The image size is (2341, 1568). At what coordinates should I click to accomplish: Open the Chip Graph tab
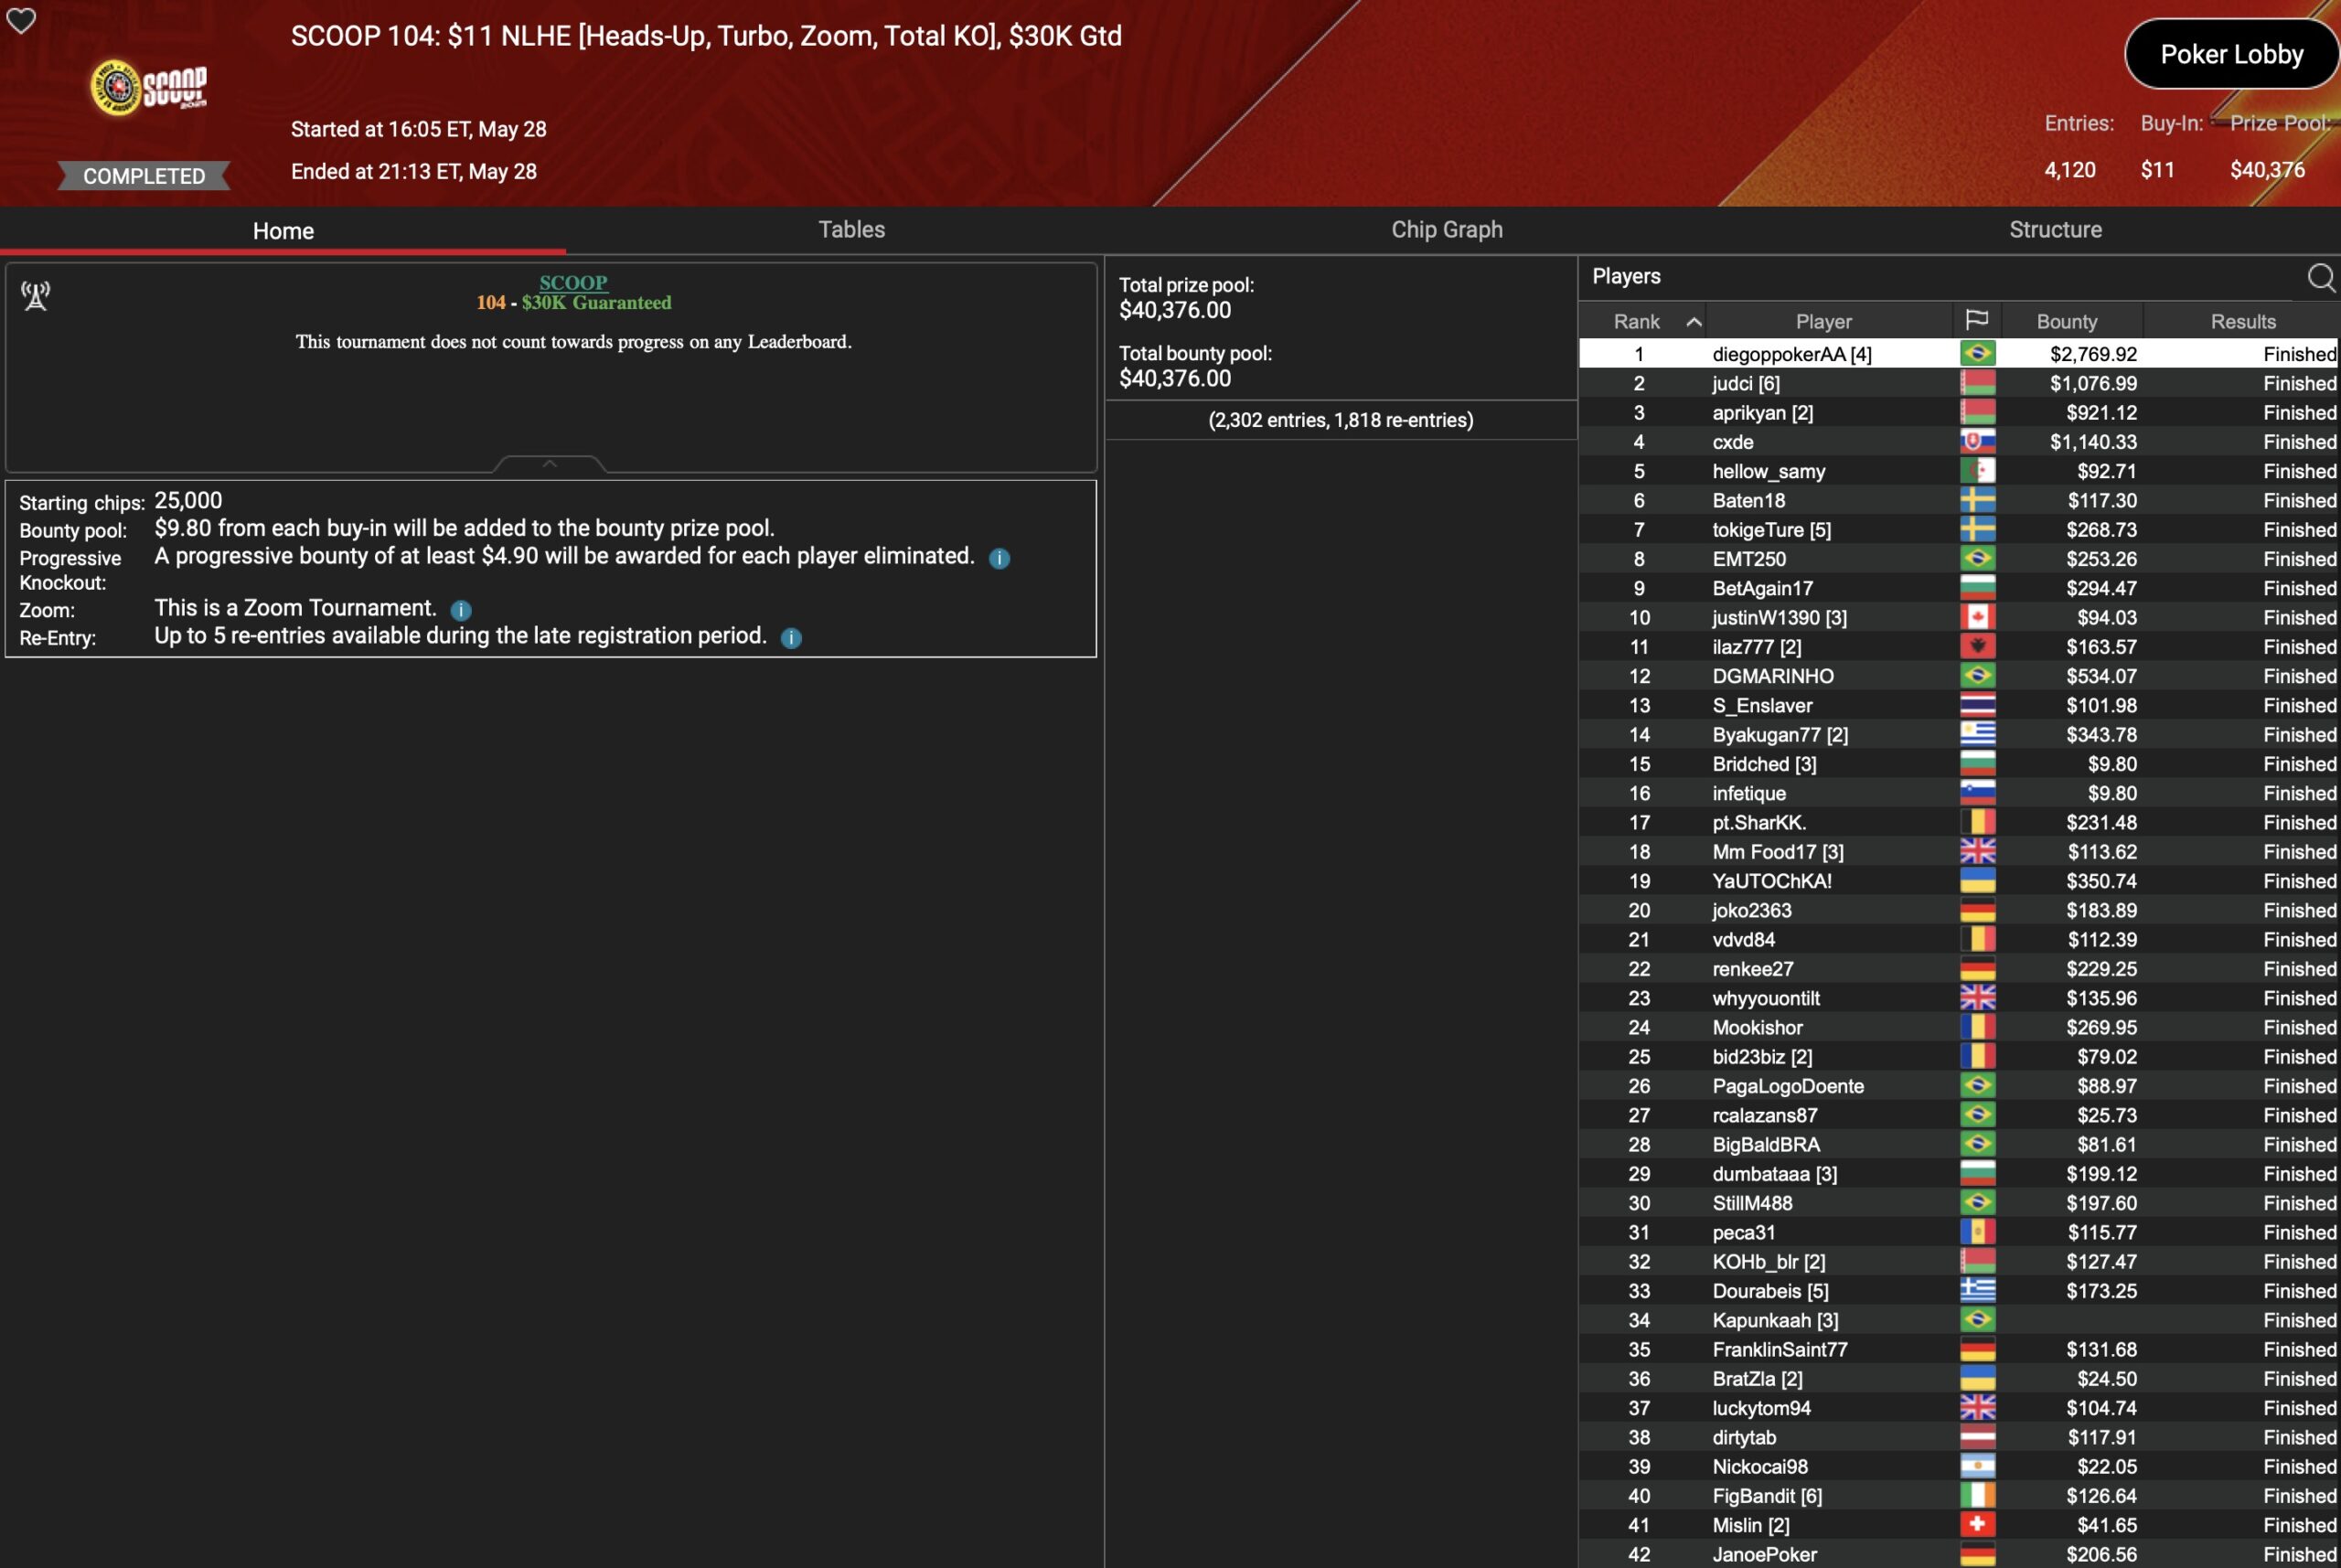[1446, 230]
